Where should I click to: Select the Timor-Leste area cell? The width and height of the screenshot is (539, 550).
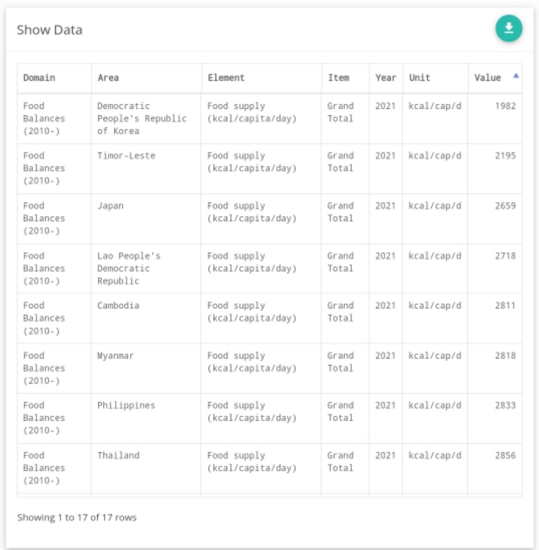126,156
